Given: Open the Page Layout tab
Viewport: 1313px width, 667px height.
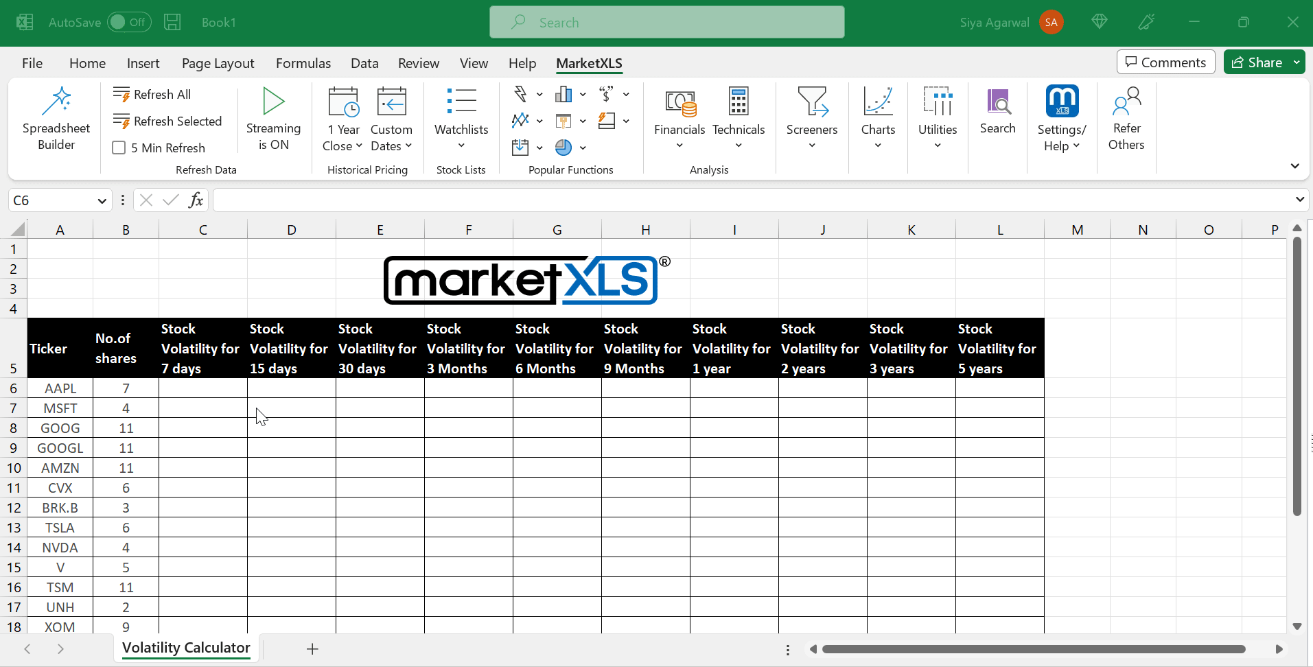Looking at the screenshot, I should tap(218, 63).
